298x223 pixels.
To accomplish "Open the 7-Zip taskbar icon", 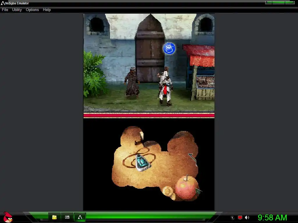I will [67, 217].
